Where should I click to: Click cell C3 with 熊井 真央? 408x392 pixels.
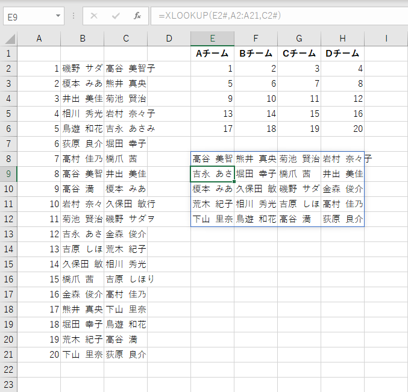pos(126,84)
